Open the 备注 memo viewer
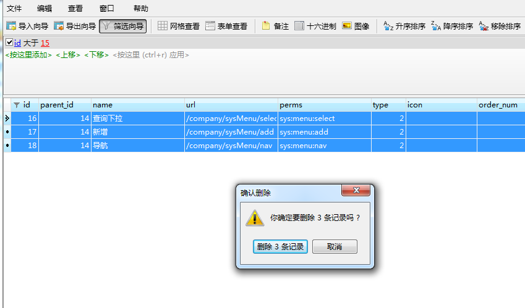 pyautogui.click(x=275, y=26)
